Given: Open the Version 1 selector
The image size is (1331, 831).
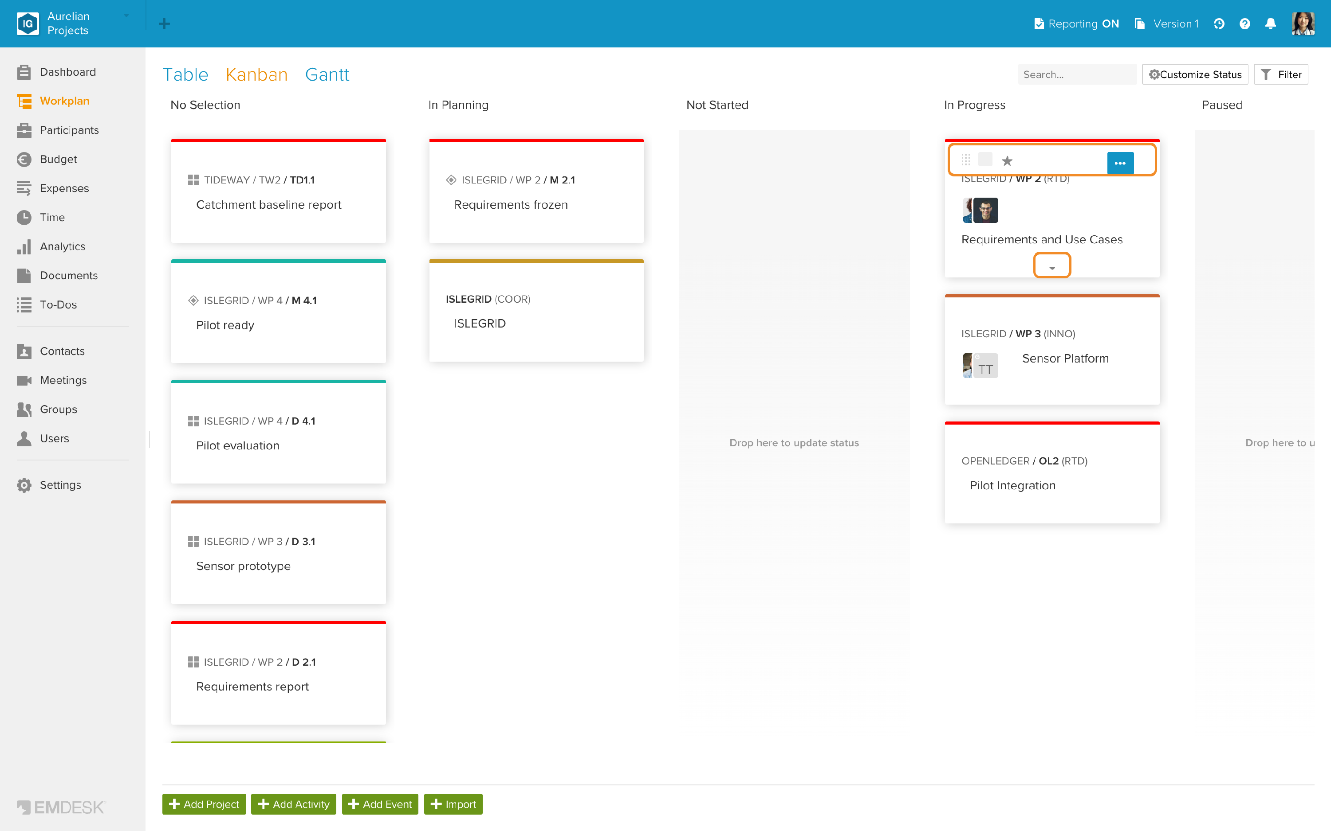Looking at the screenshot, I should tap(1166, 23).
